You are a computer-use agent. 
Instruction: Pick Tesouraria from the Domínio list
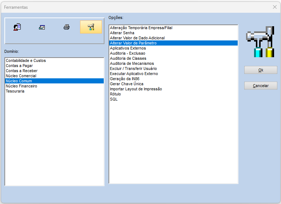[x=15, y=91]
